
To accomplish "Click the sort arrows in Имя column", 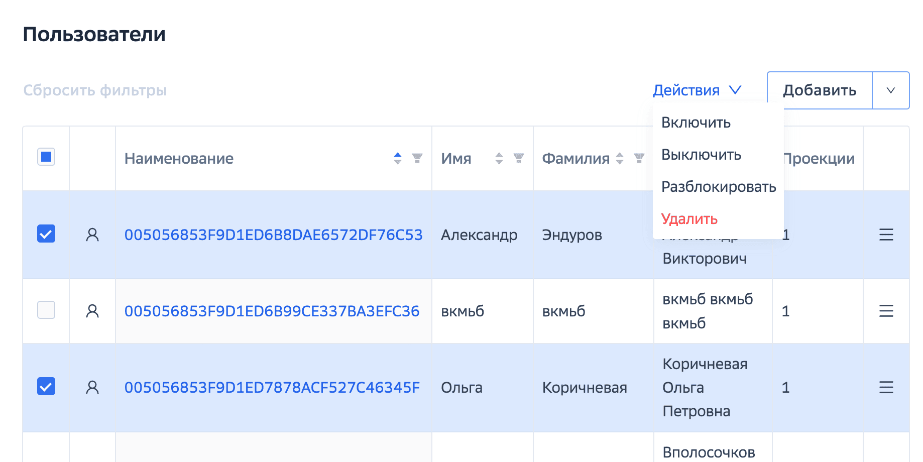I will click(x=499, y=159).
